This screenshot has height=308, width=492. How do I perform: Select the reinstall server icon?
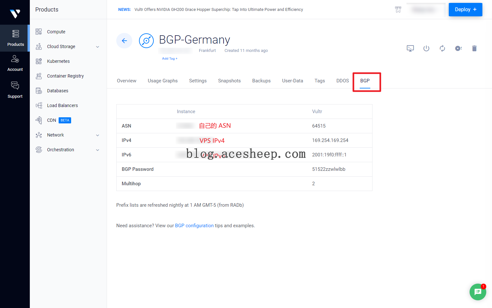(x=442, y=48)
